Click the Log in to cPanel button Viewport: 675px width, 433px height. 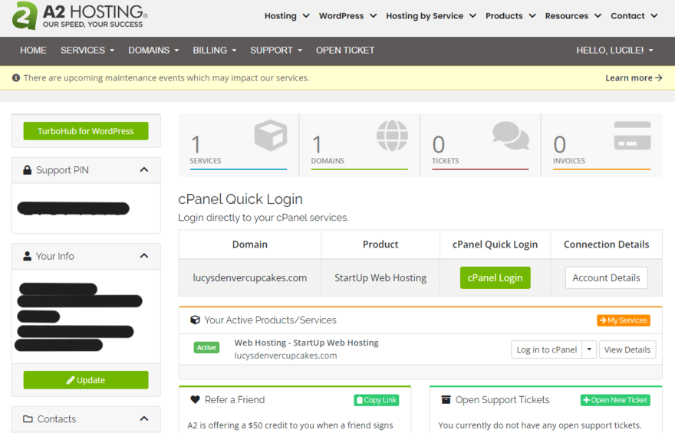tap(547, 349)
